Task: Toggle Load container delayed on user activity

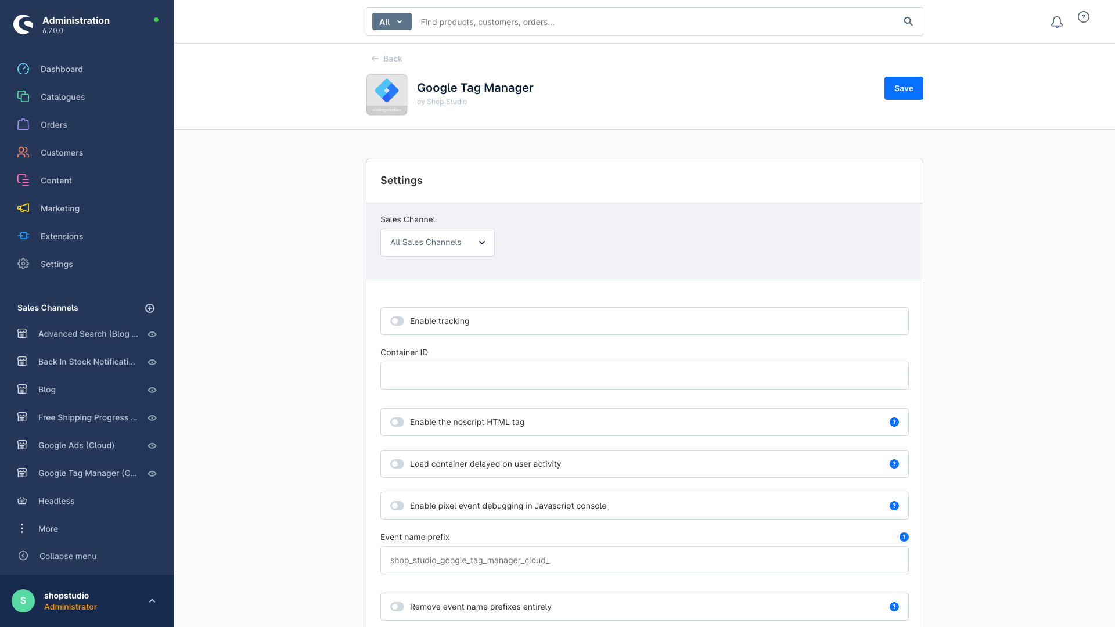Action: coord(397,464)
